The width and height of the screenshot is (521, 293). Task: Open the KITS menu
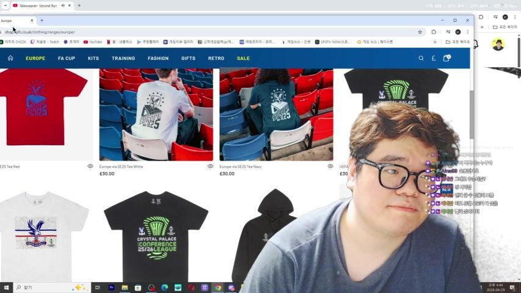pos(93,58)
